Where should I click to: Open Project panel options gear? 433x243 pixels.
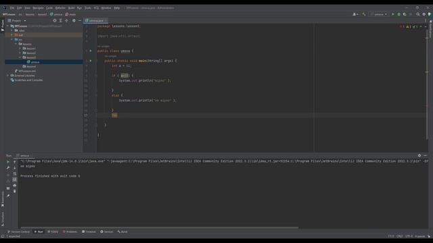click(x=74, y=21)
